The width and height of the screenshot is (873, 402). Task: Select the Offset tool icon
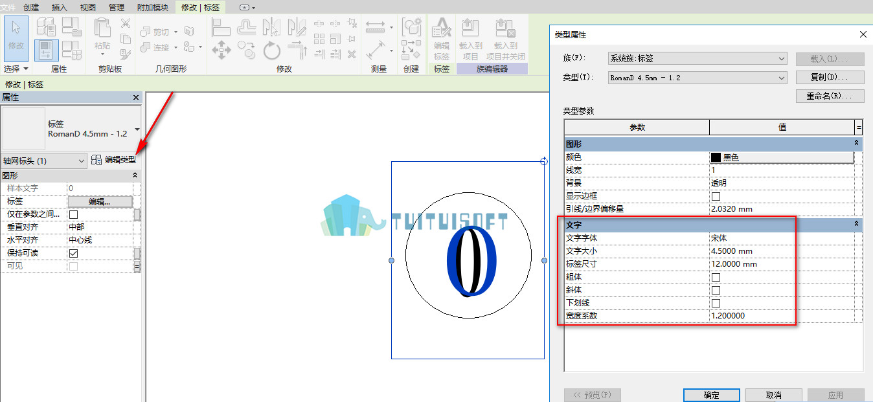[247, 27]
